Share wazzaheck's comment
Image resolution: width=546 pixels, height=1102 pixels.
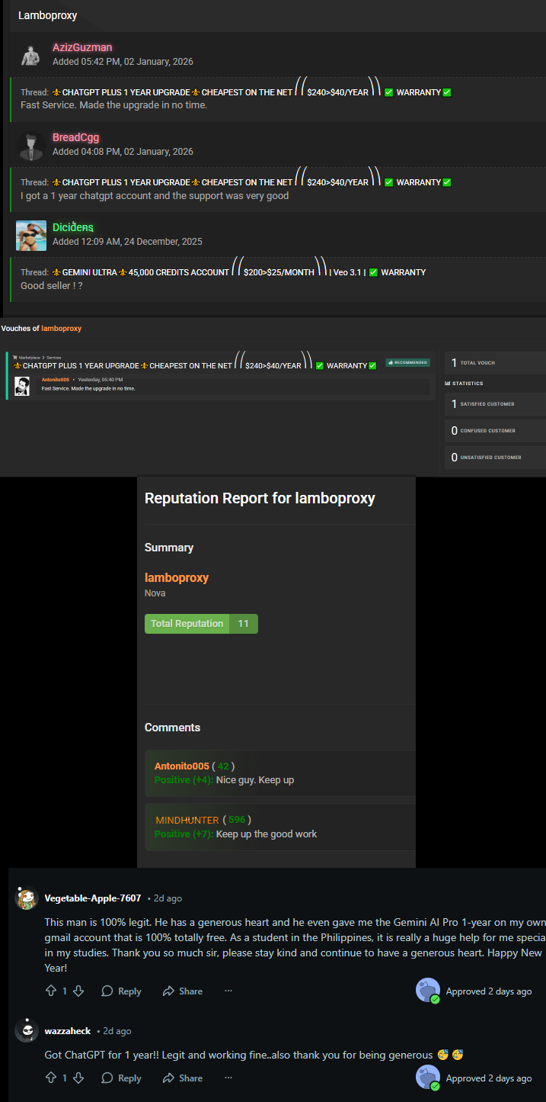183,1078
